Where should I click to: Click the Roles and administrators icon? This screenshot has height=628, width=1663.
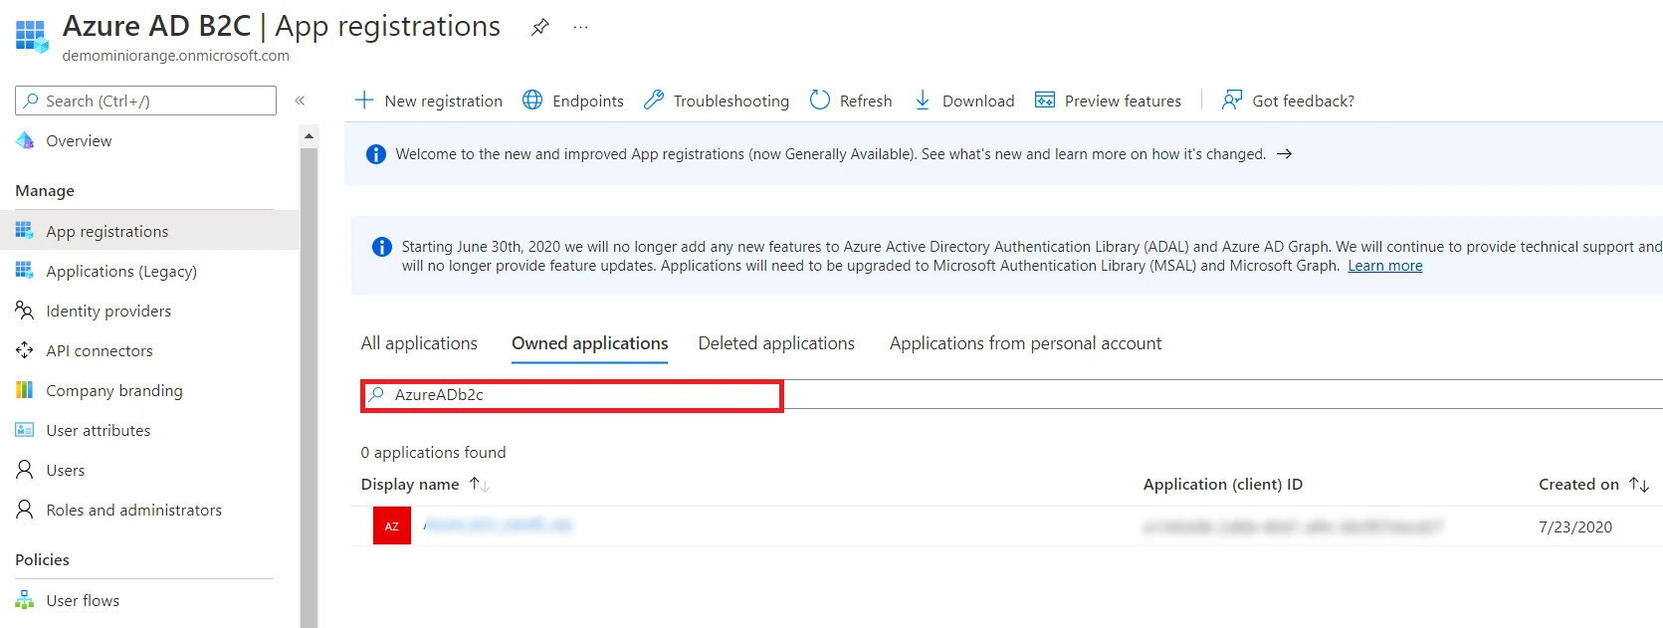(x=25, y=510)
